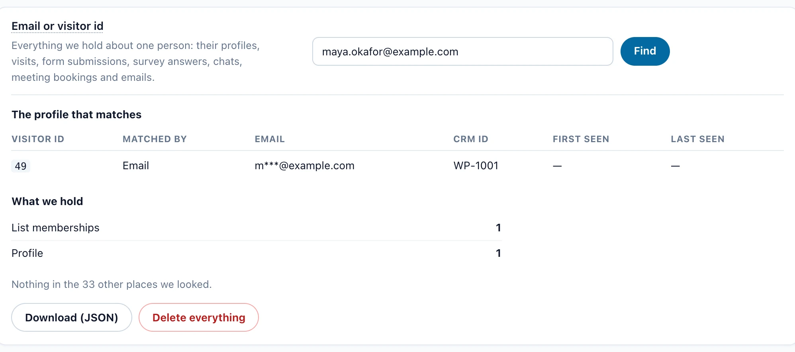Select CRM ID WP-1001 cell
The width and height of the screenshot is (795, 352).
pos(476,166)
